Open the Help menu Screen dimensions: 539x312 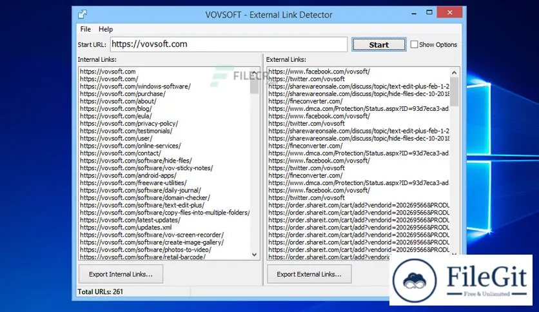pos(106,29)
